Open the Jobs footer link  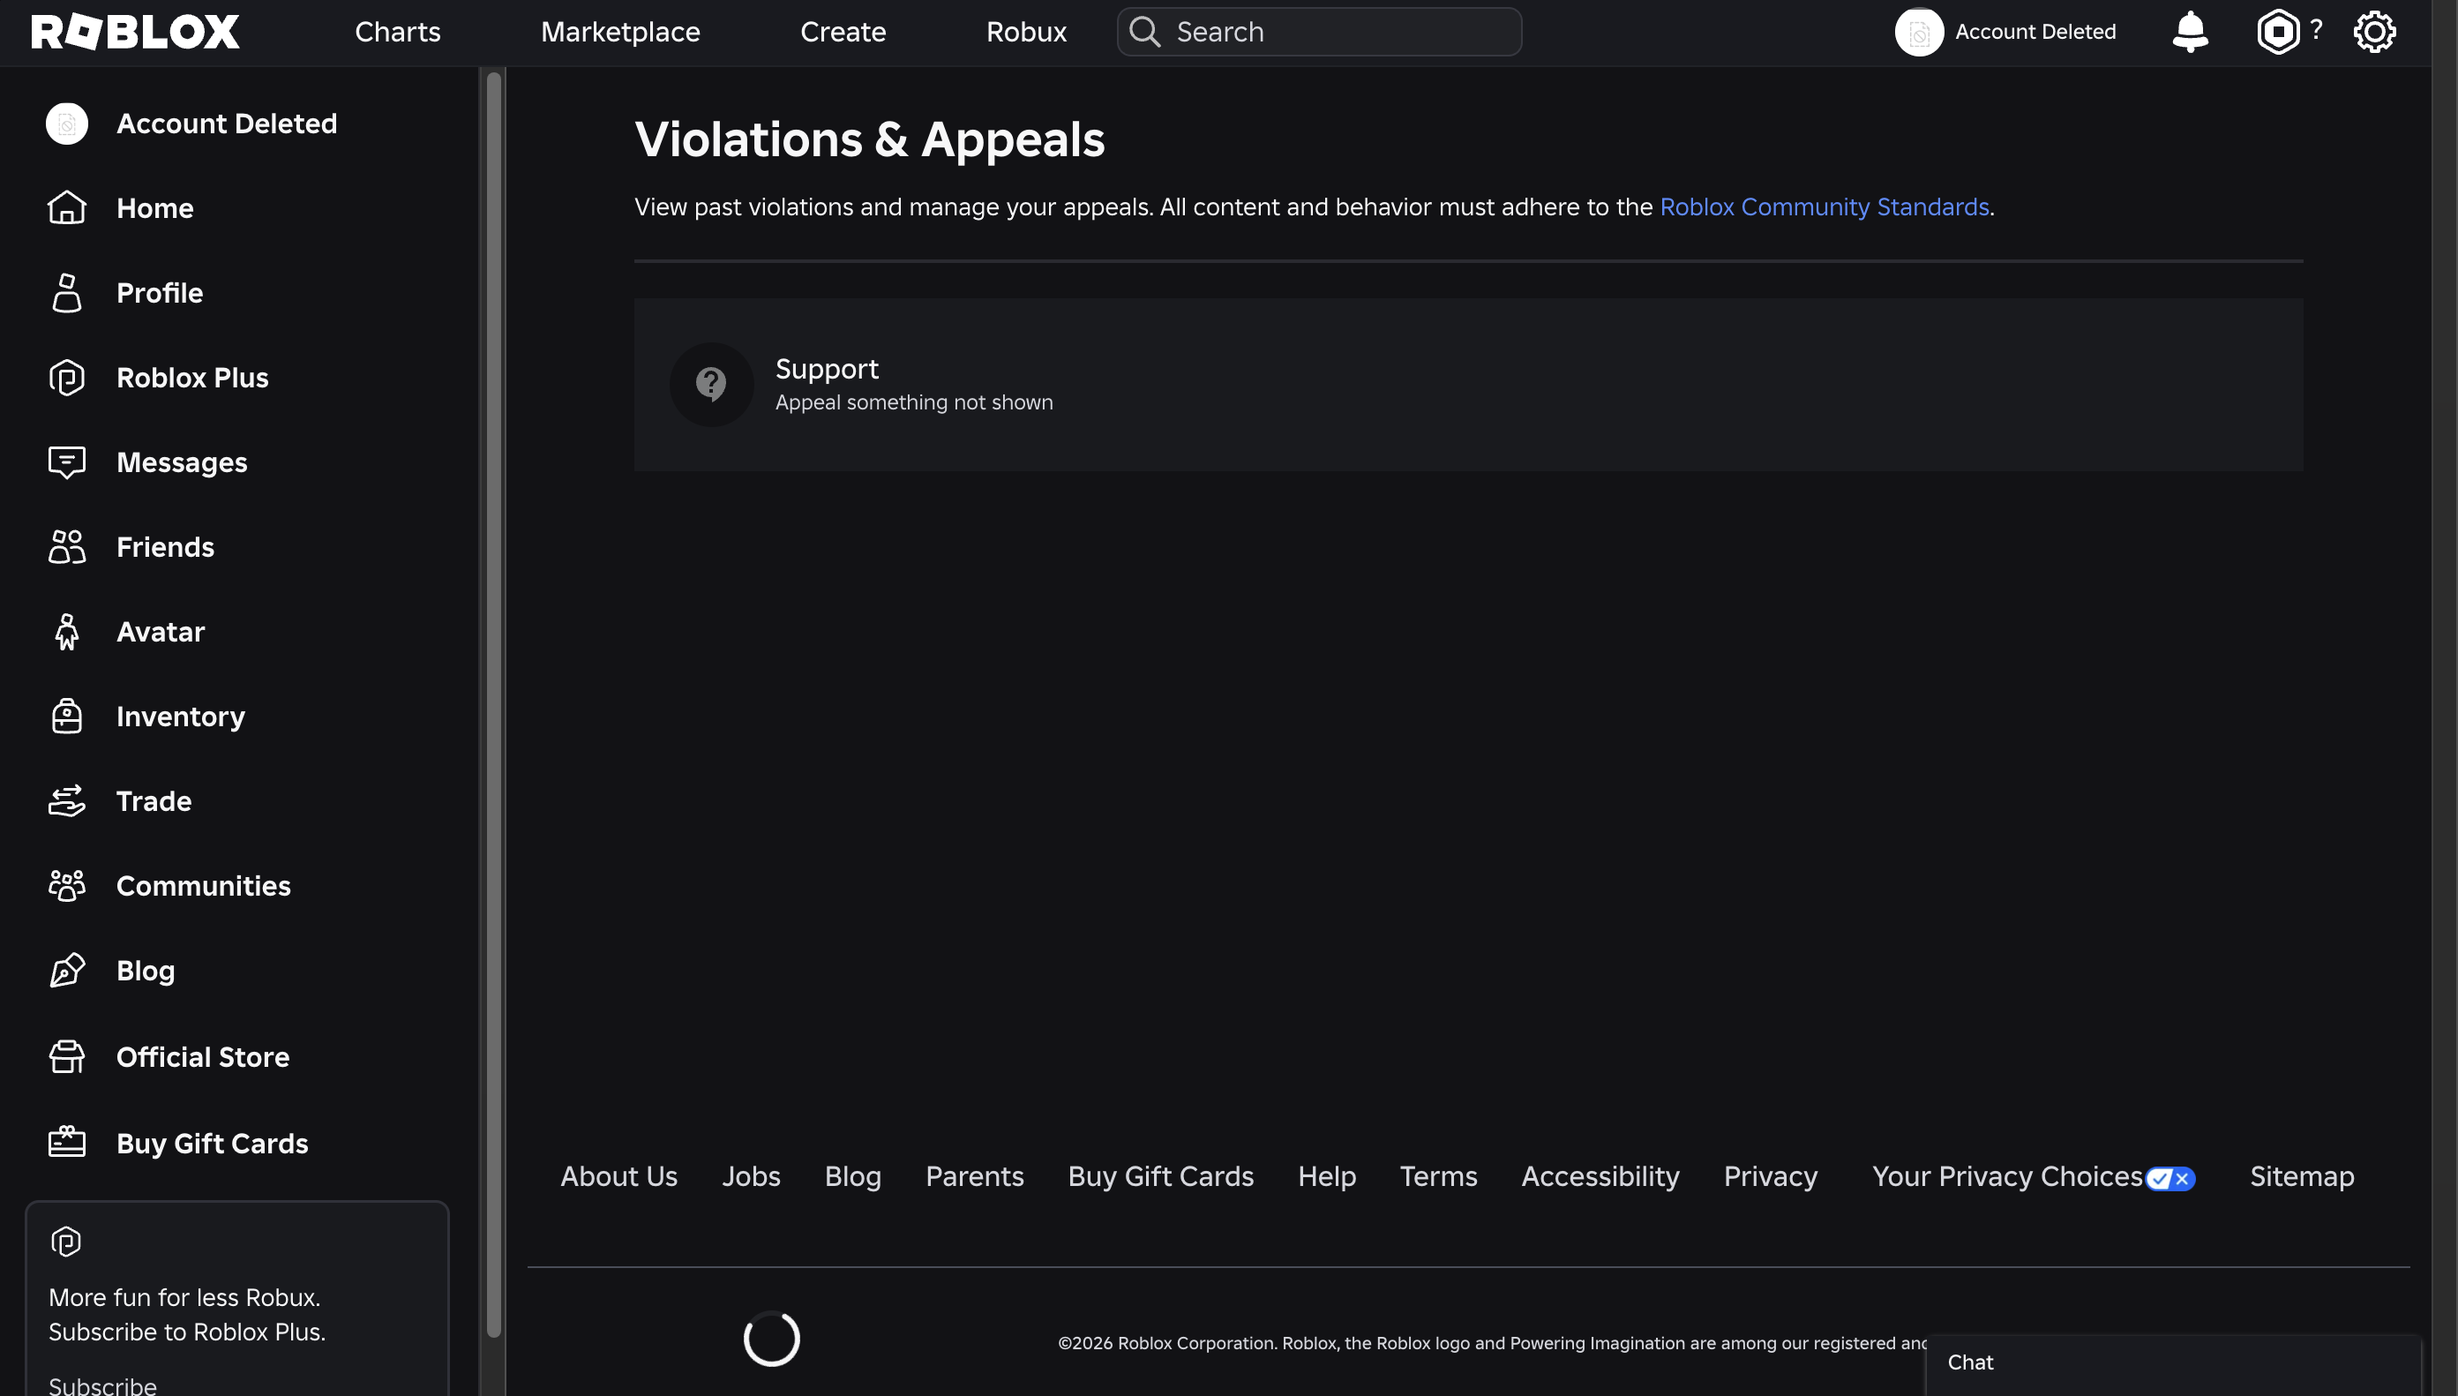point(752,1176)
